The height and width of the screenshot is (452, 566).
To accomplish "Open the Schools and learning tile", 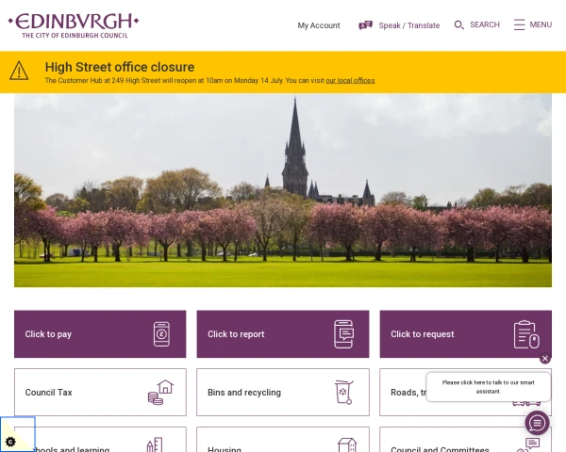I will [x=100, y=440].
